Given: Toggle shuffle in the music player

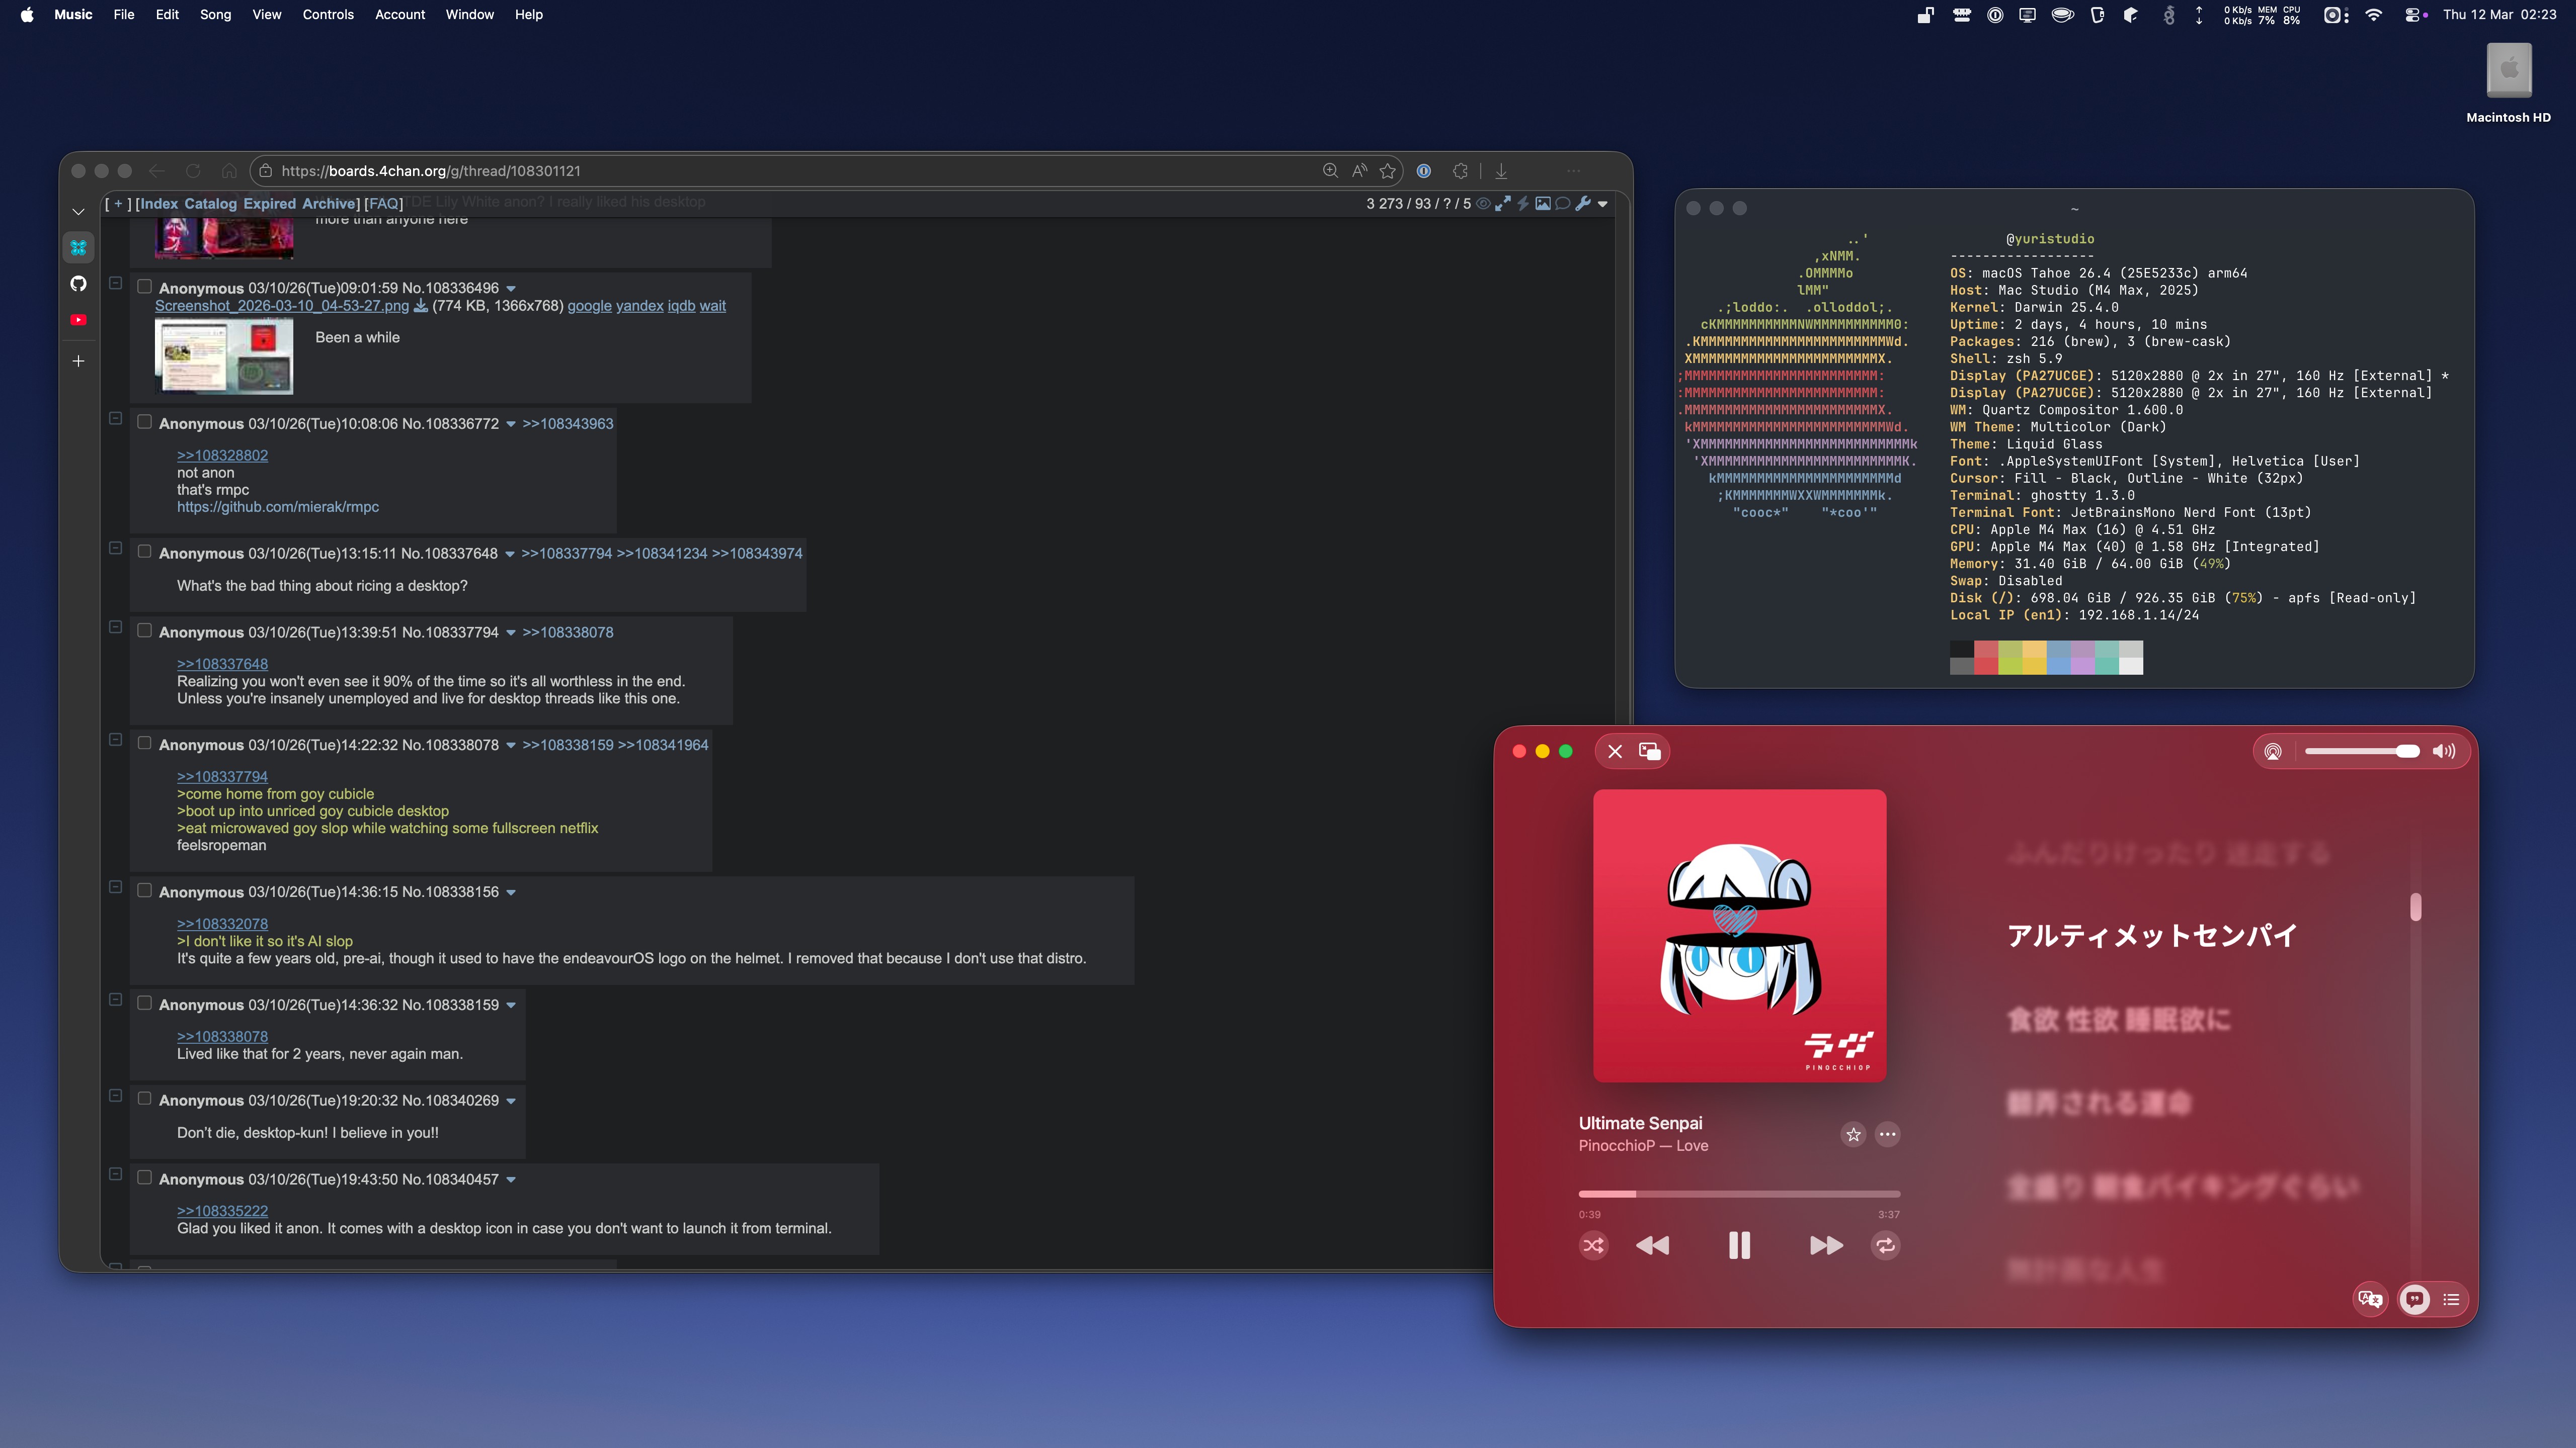Looking at the screenshot, I should [1593, 1245].
